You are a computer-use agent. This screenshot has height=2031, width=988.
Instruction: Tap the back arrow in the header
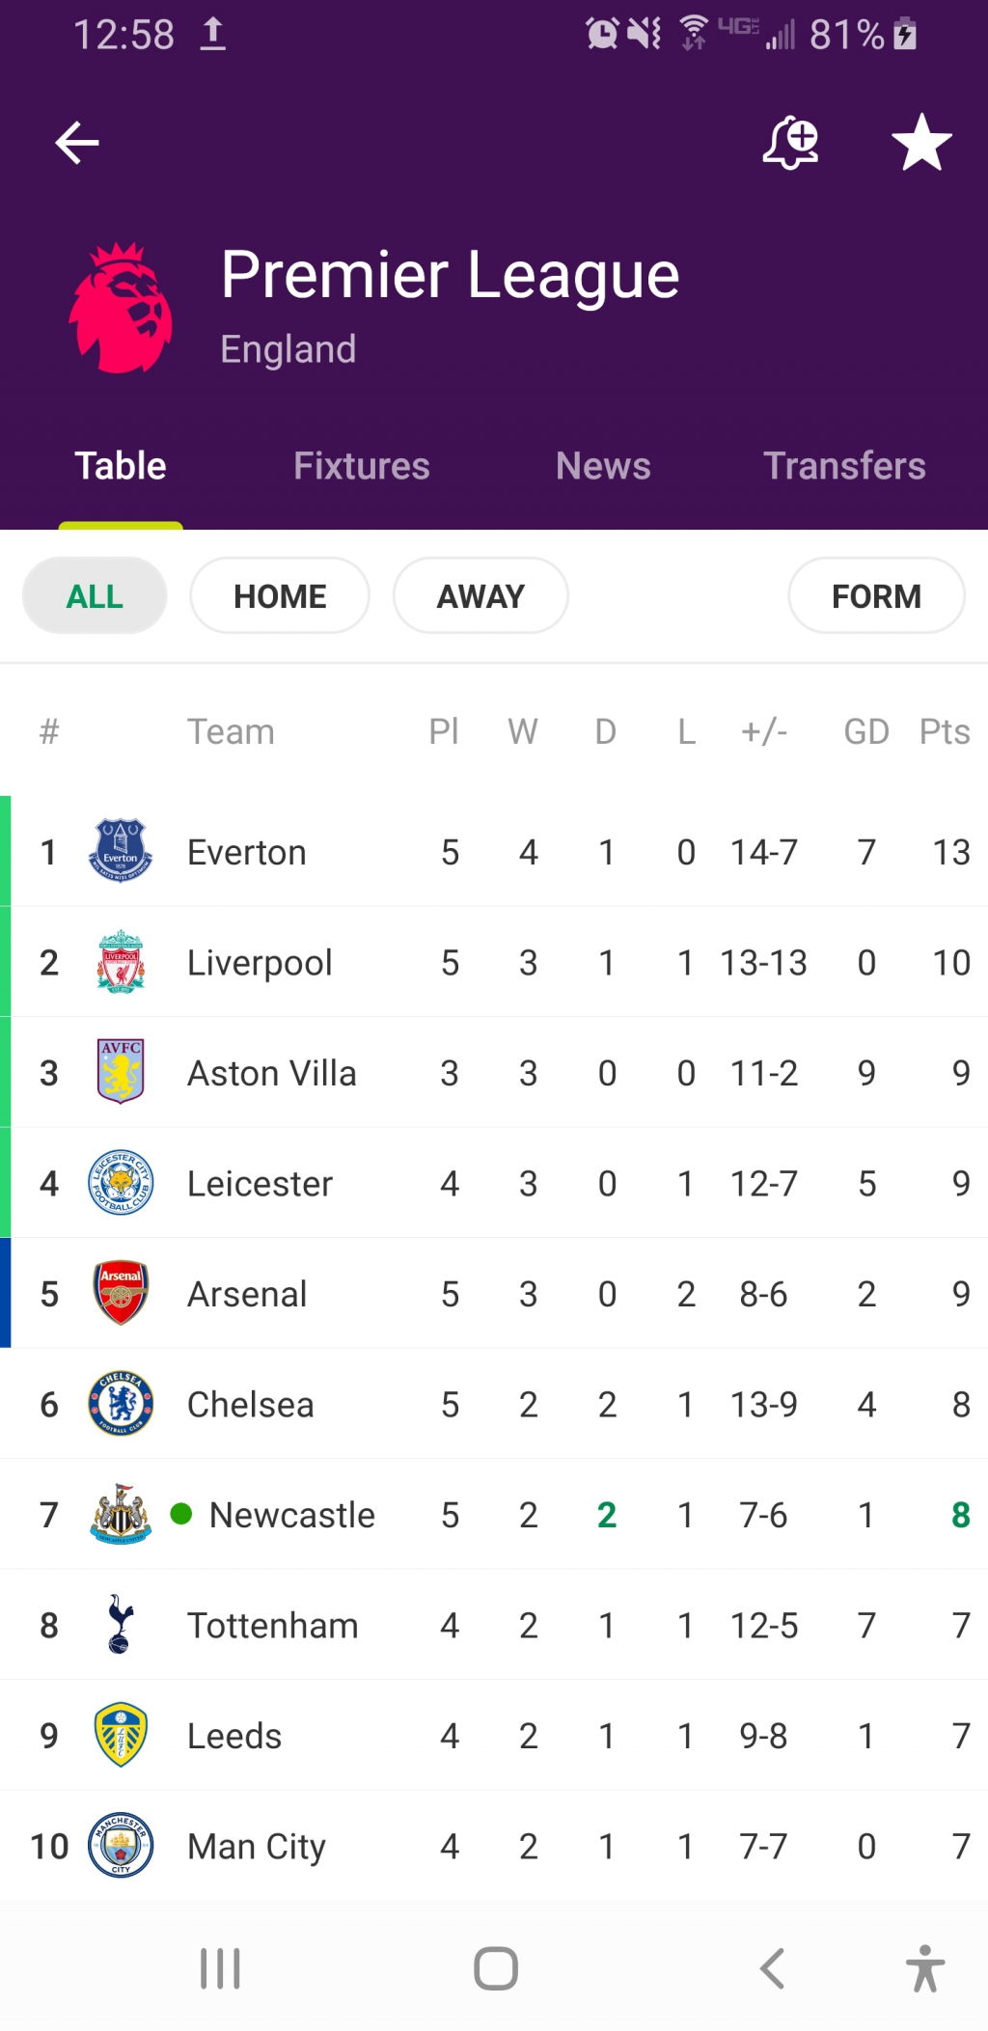click(x=77, y=143)
